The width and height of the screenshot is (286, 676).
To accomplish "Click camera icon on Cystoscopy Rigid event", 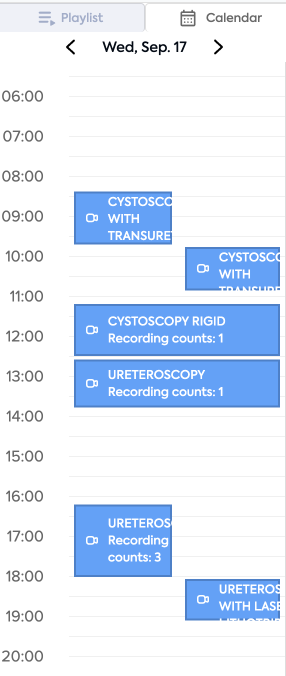I will (x=92, y=330).
